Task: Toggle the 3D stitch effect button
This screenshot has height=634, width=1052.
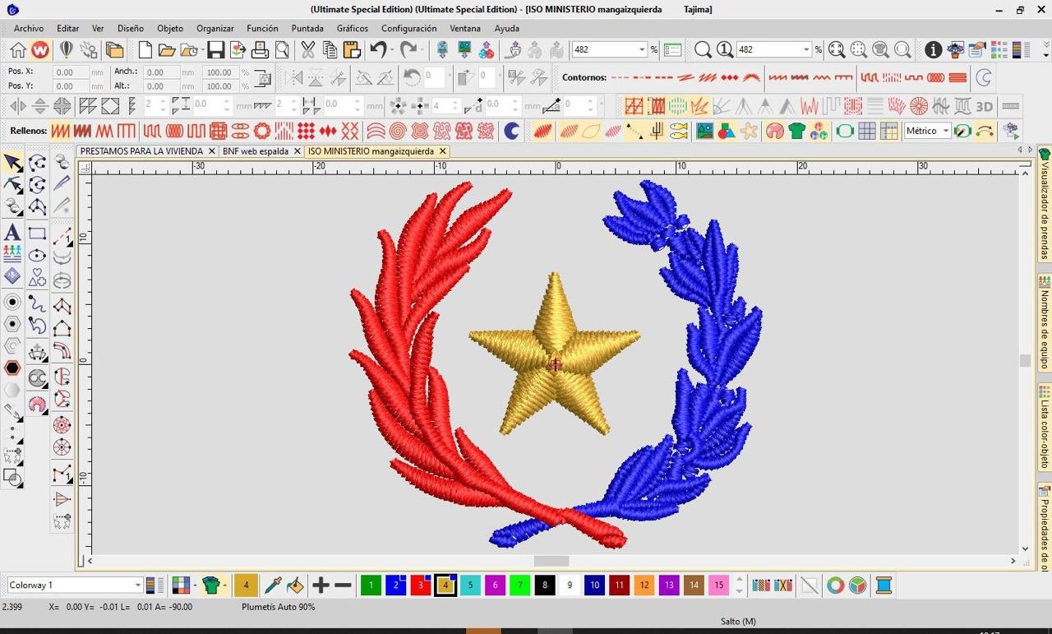Action: (984, 106)
